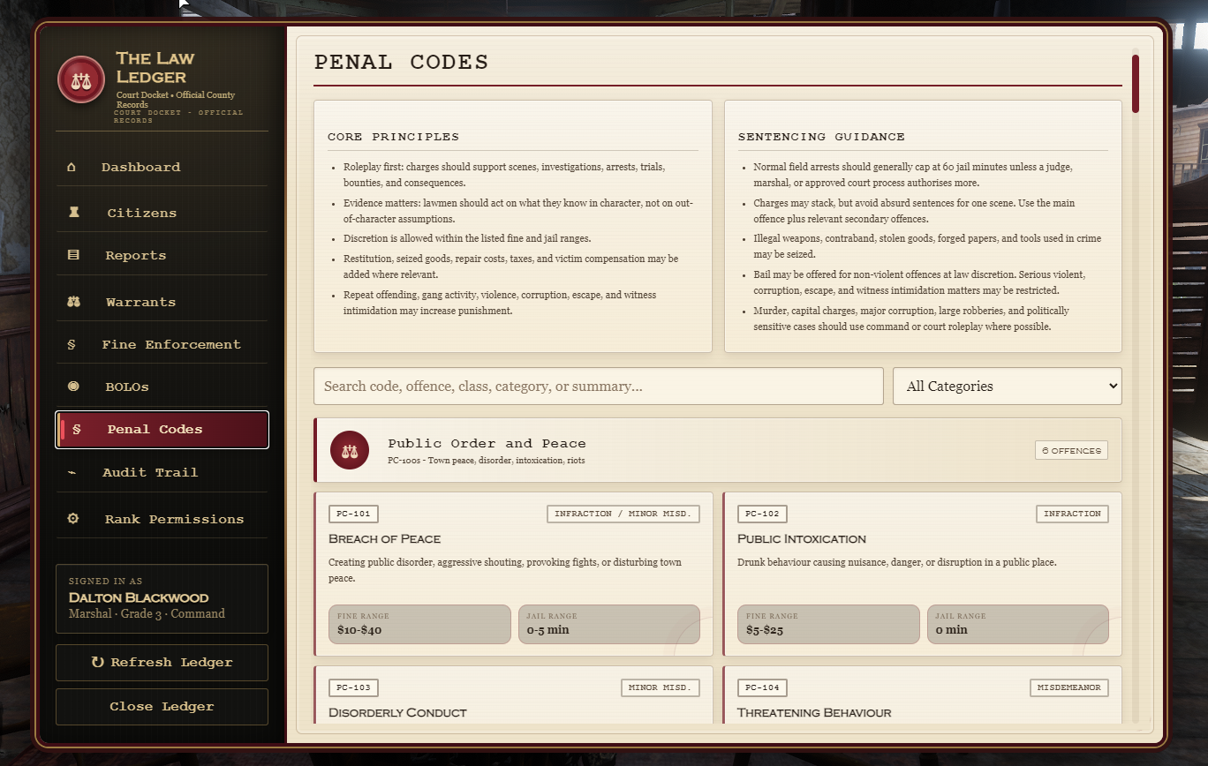
Task: Click the Public Order and Peace heading
Action: 487,443
